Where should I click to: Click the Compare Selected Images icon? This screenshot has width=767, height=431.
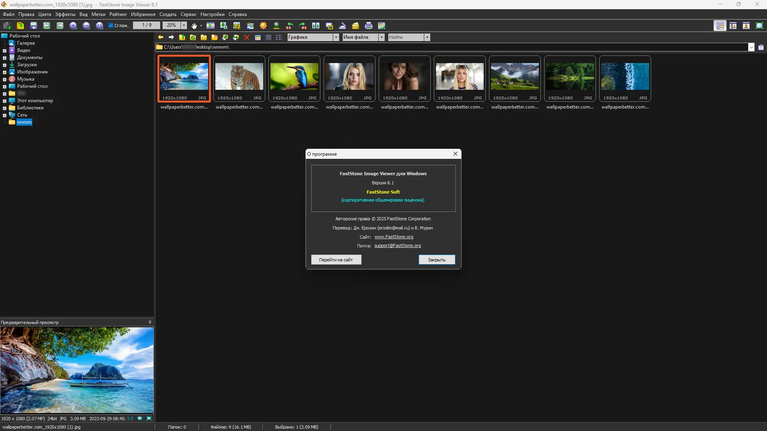[x=316, y=26]
